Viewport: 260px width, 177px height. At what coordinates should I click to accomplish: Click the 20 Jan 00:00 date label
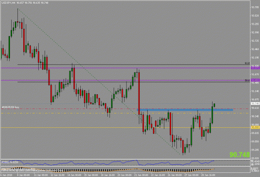click(124, 175)
